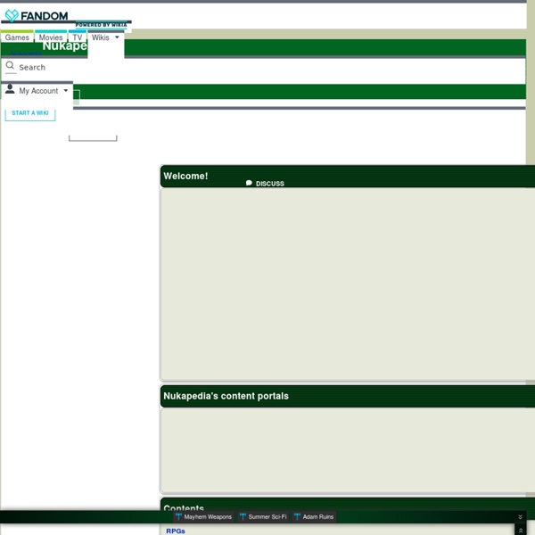This screenshot has width=535, height=535.
Task: Click the FANDOM wordmark text
Action: (x=45, y=16)
